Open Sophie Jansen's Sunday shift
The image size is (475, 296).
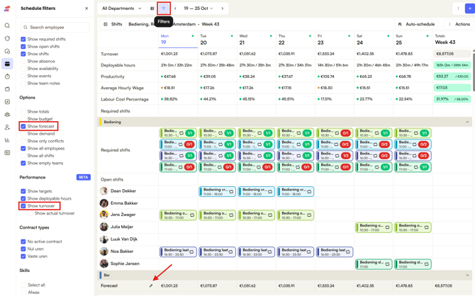(413, 264)
